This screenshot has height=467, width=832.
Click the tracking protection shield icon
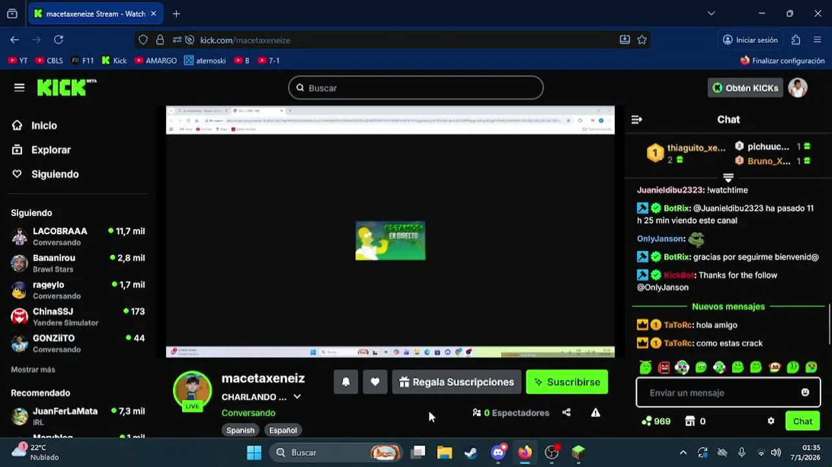point(143,40)
